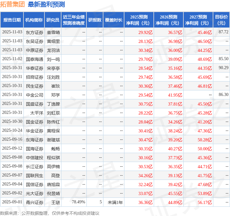230x216 pixels.
Task: Click target price 87.72
Action: pyautogui.click(x=224, y=32)
